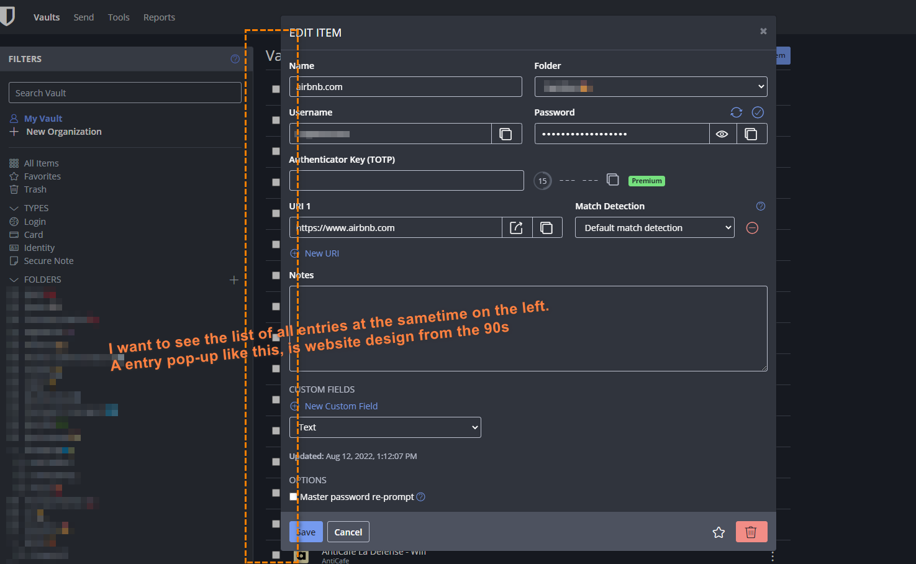Click the Updated Aug 12, 2022 timestamp
The height and width of the screenshot is (564, 916).
click(x=353, y=457)
